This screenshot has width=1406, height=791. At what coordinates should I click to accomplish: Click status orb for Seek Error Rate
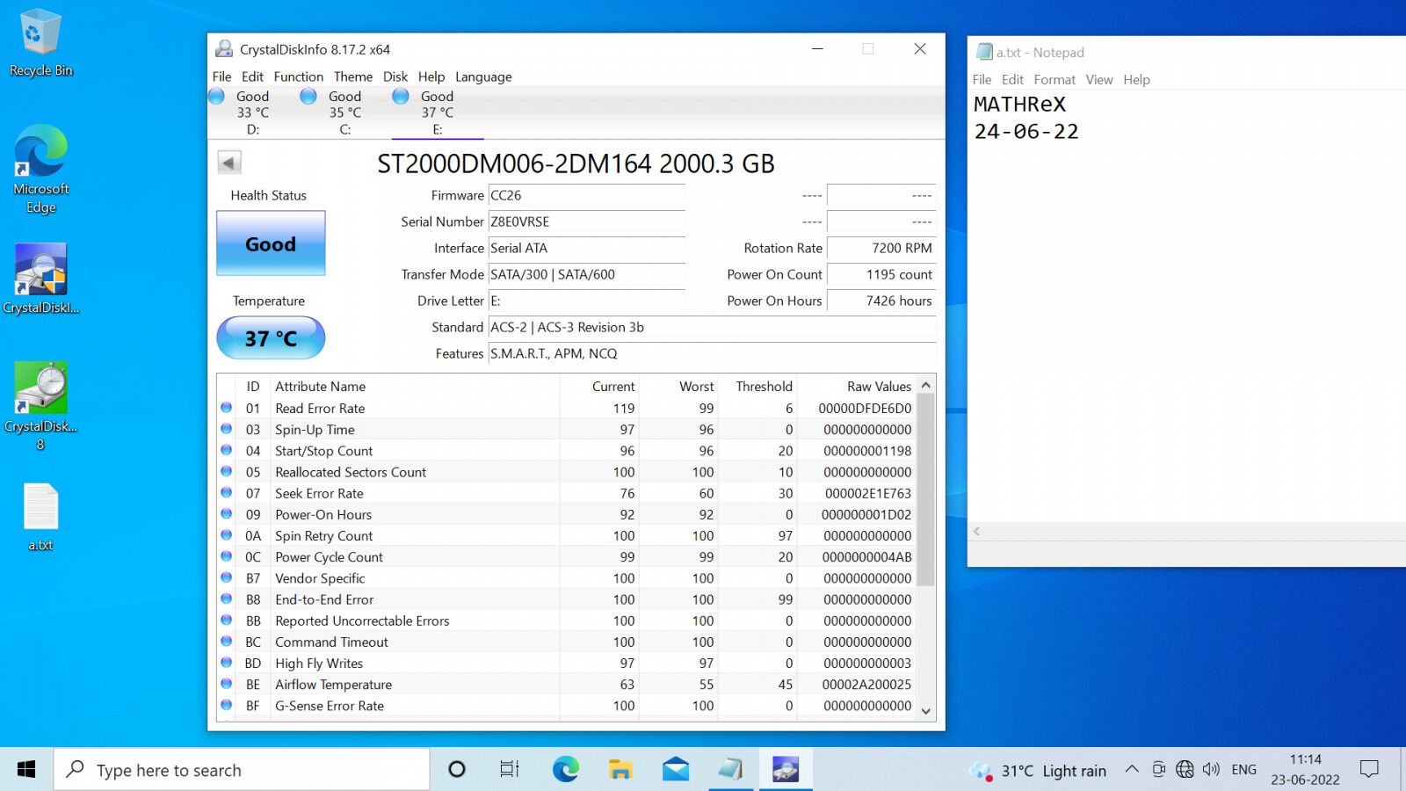click(227, 493)
